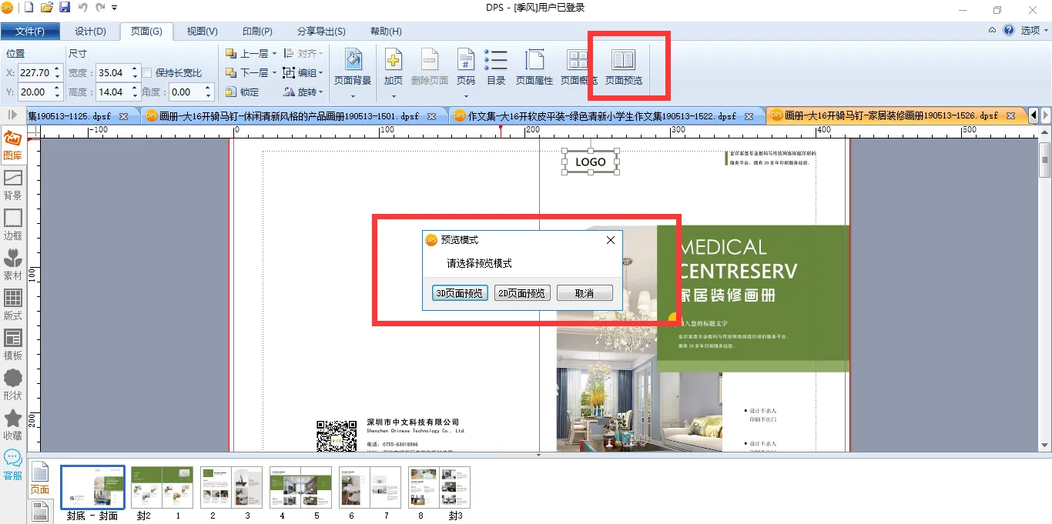Open the 版式 layout panel
The height and width of the screenshot is (524, 1052).
point(13,305)
